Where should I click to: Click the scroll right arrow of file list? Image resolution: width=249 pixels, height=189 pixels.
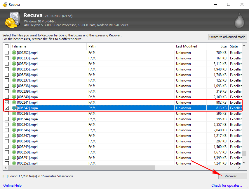point(239,167)
